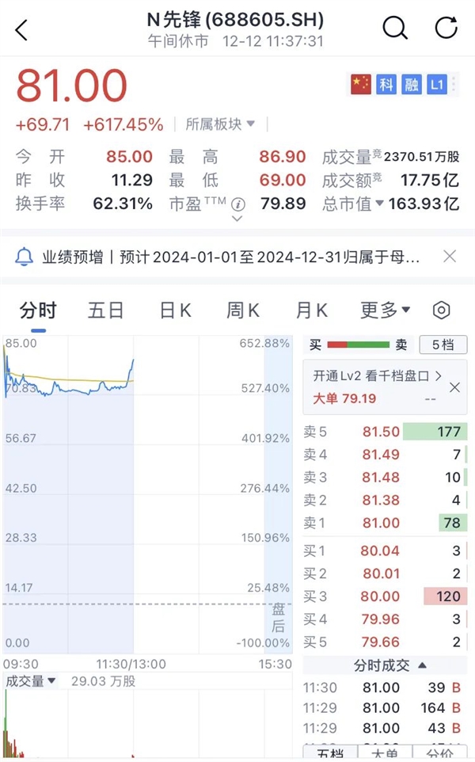Select the 5档 order book button
Image resolution: width=475 pixels, height=762 pixels.
(x=445, y=345)
